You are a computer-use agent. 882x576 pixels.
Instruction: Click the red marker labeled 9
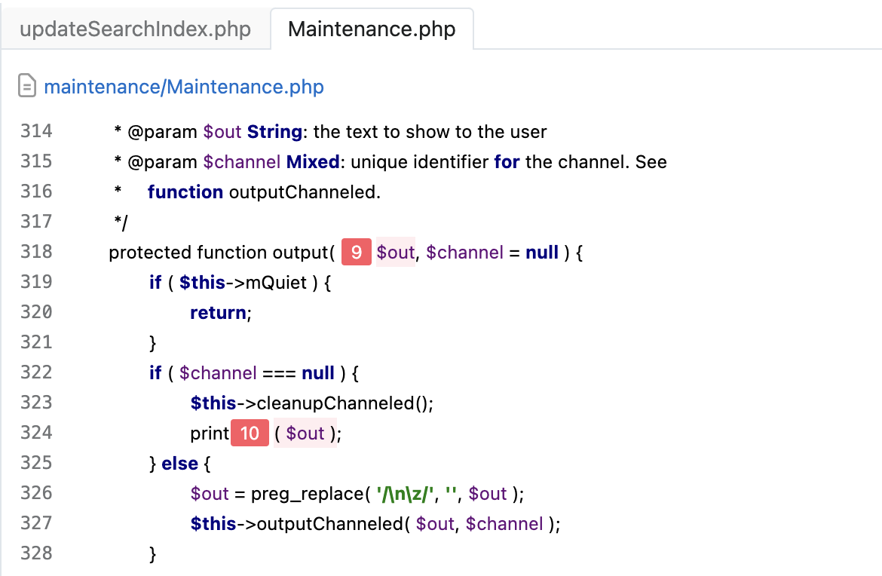coord(355,251)
